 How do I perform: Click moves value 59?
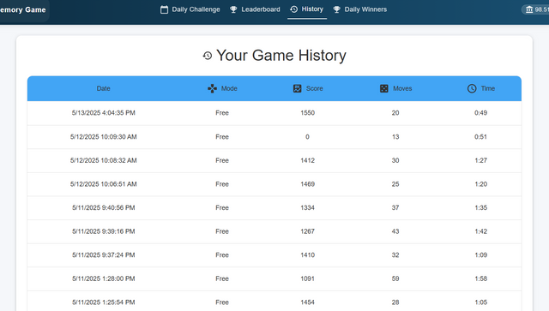tap(395, 278)
